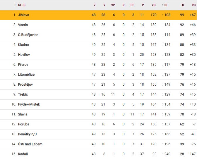Viewport: 197px width, 159px height.
Task: Select Prostějov team name
Action: click(25, 84)
